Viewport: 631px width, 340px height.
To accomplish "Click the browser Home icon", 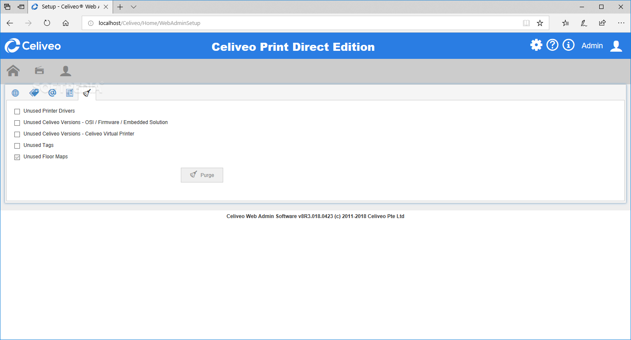I will click(66, 23).
